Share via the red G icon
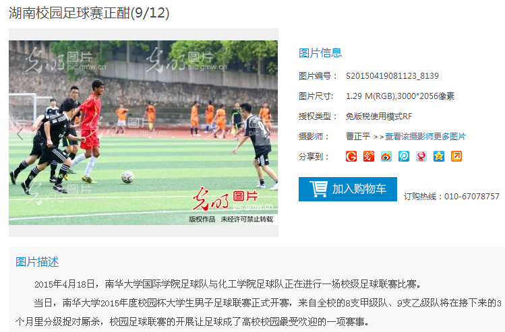505x332 pixels. click(x=351, y=156)
